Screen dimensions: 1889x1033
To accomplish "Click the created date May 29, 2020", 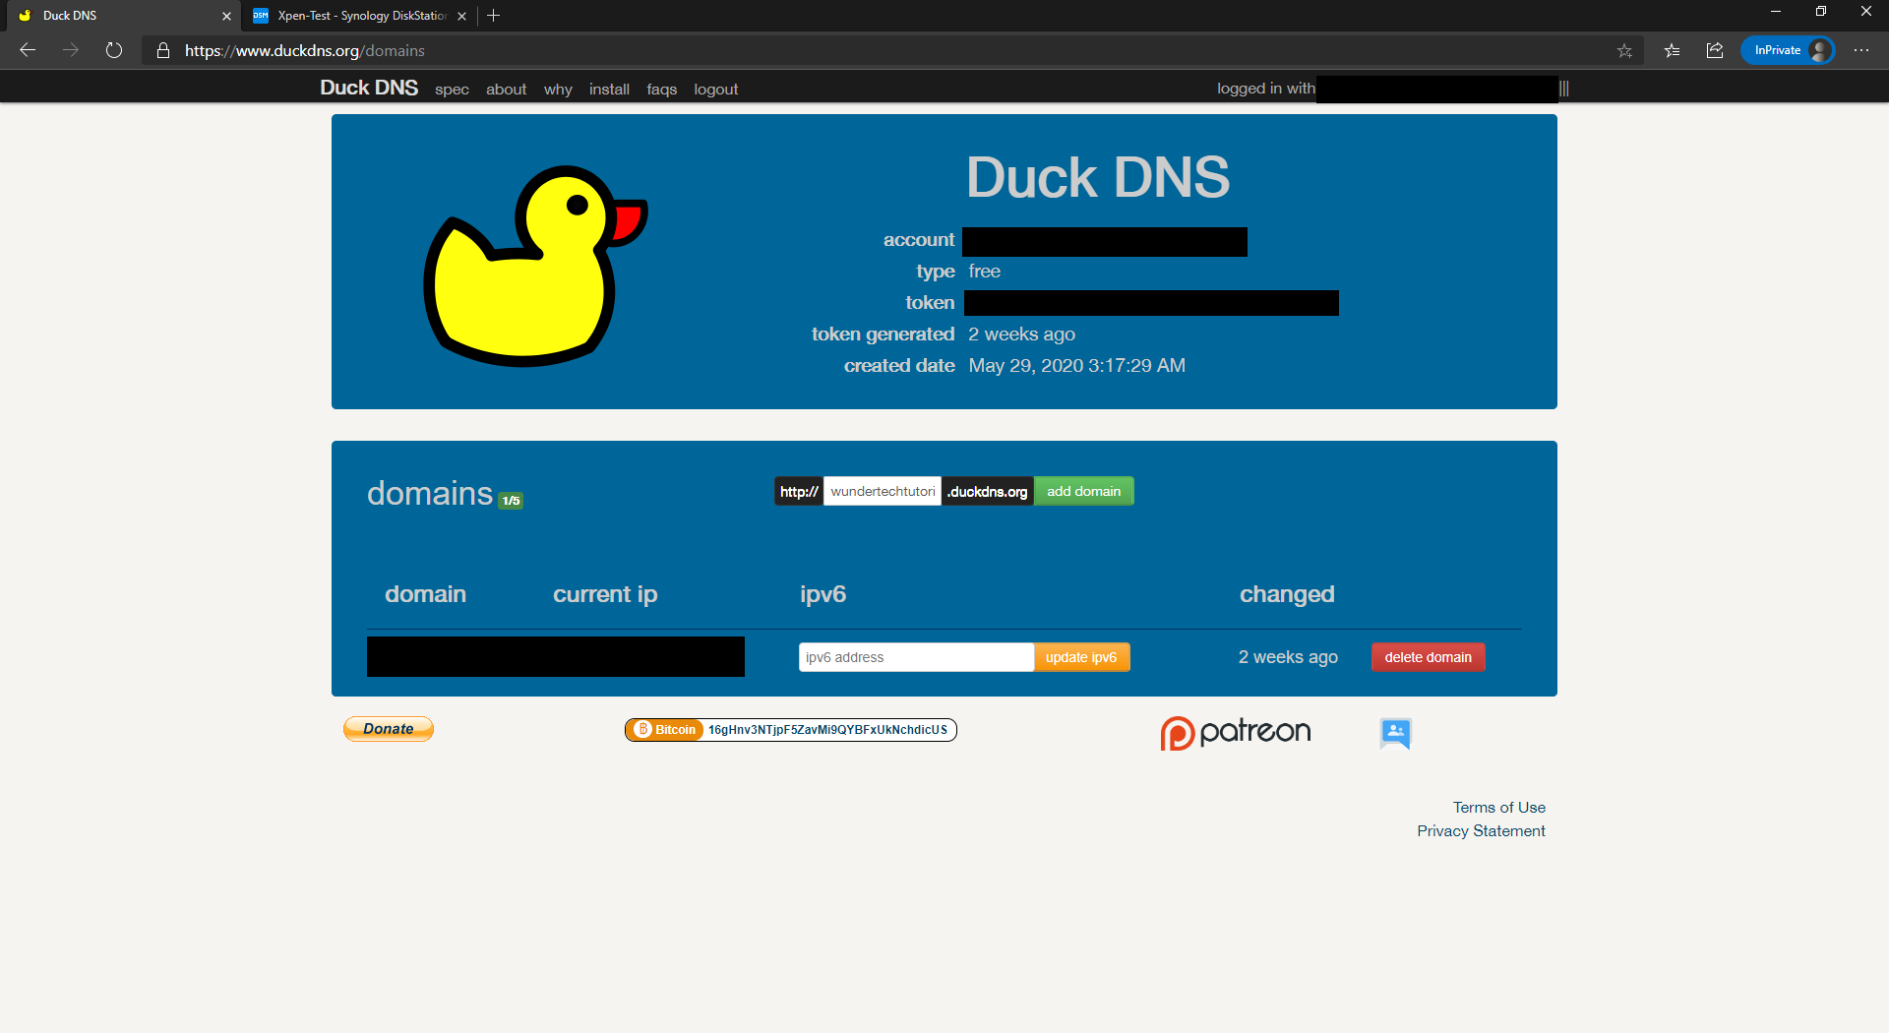I will tap(1076, 366).
